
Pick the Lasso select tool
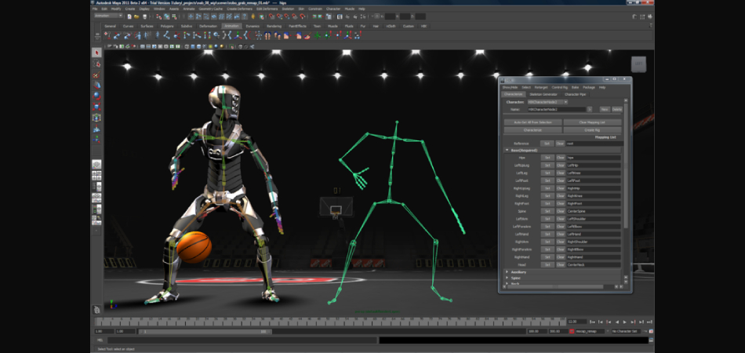97,64
